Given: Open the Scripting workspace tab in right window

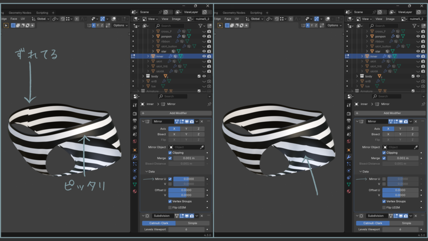Looking at the screenshot, I should (256, 13).
